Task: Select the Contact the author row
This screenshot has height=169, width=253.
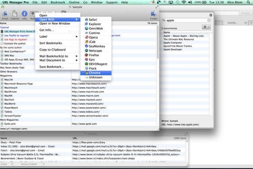Action: (15, 44)
